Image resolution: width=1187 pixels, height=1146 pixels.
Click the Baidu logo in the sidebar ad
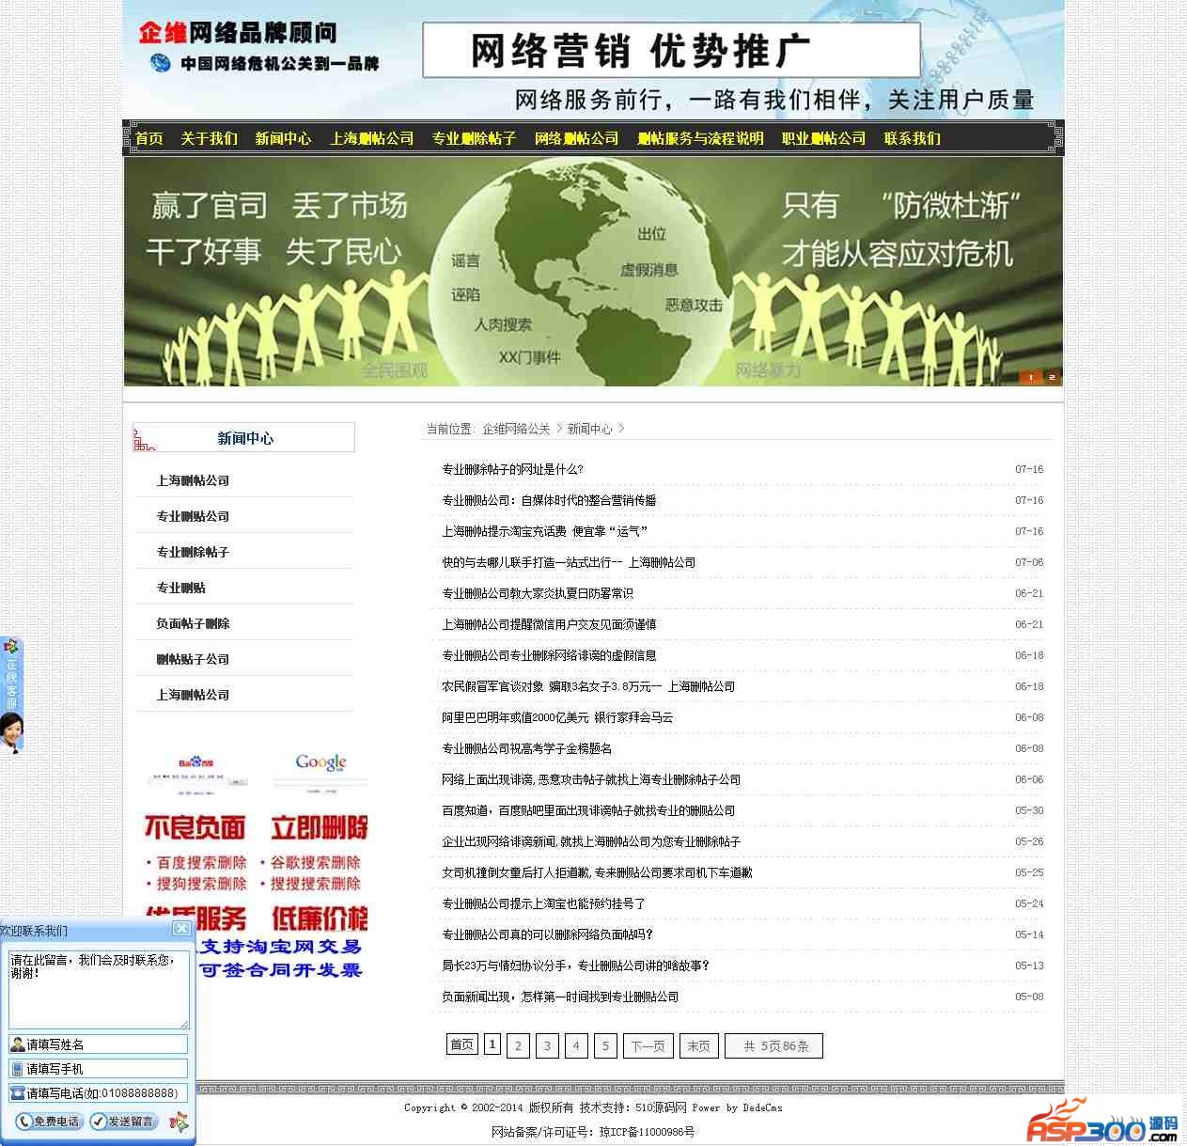pyautogui.click(x=196, y=762)
